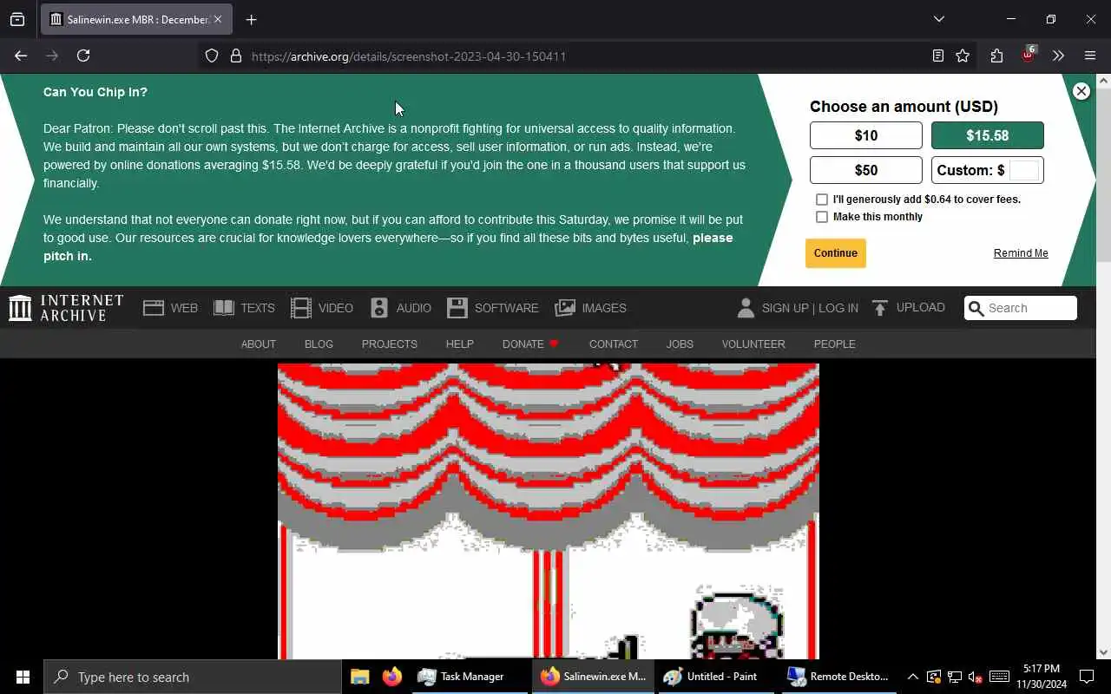Viewport: 1111px width, 694px height.
Task: Check the cover fees checkbox
Action: (x=822, y=200)
